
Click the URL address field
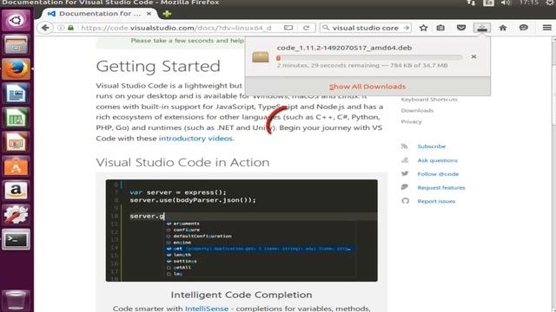175,28
